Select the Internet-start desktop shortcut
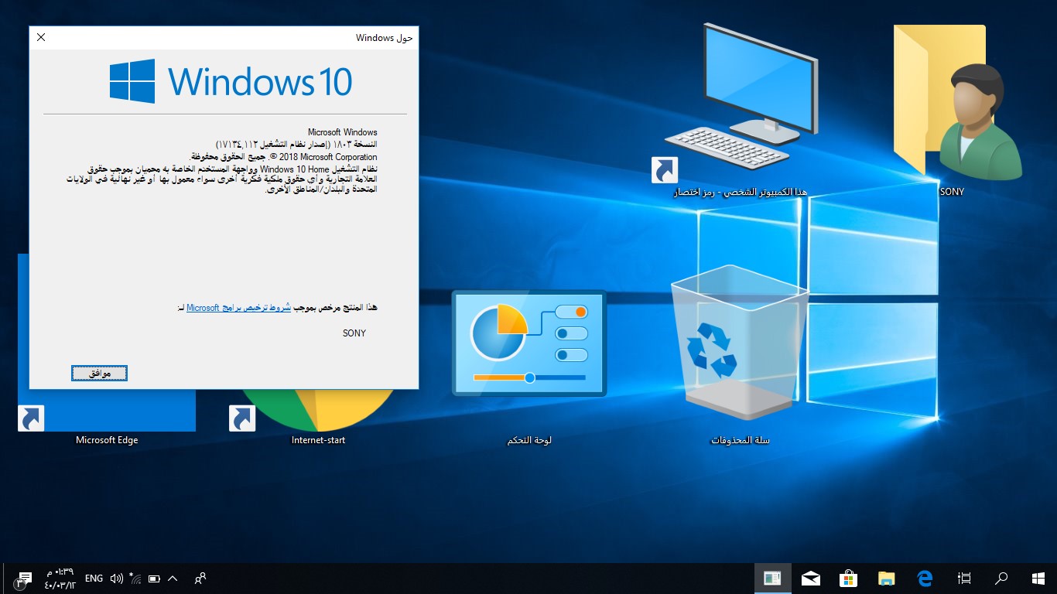The width and height of the screenshot is (1057, 594). (318, 418)
